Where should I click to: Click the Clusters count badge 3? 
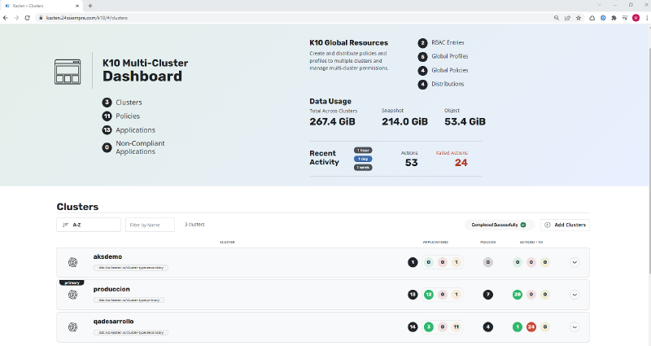pos(107,103)
